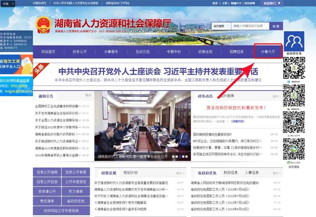Open 办事服务 navigation menu item
Screen dimensions: 316x217
pyautogui.click(x=111, y=52)
